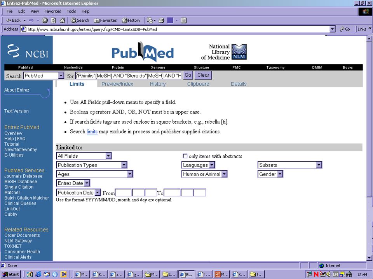Click the Go button beside address bar
This screenshot has width=373, height=279.
point(345,29)
